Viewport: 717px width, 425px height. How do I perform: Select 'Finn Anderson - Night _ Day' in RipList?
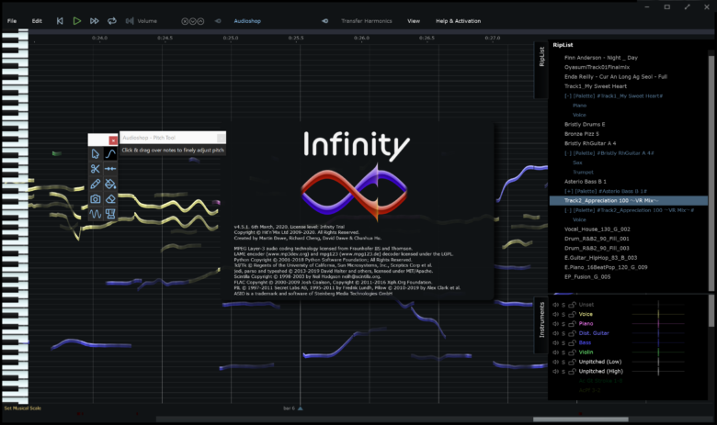coord(600,58)
